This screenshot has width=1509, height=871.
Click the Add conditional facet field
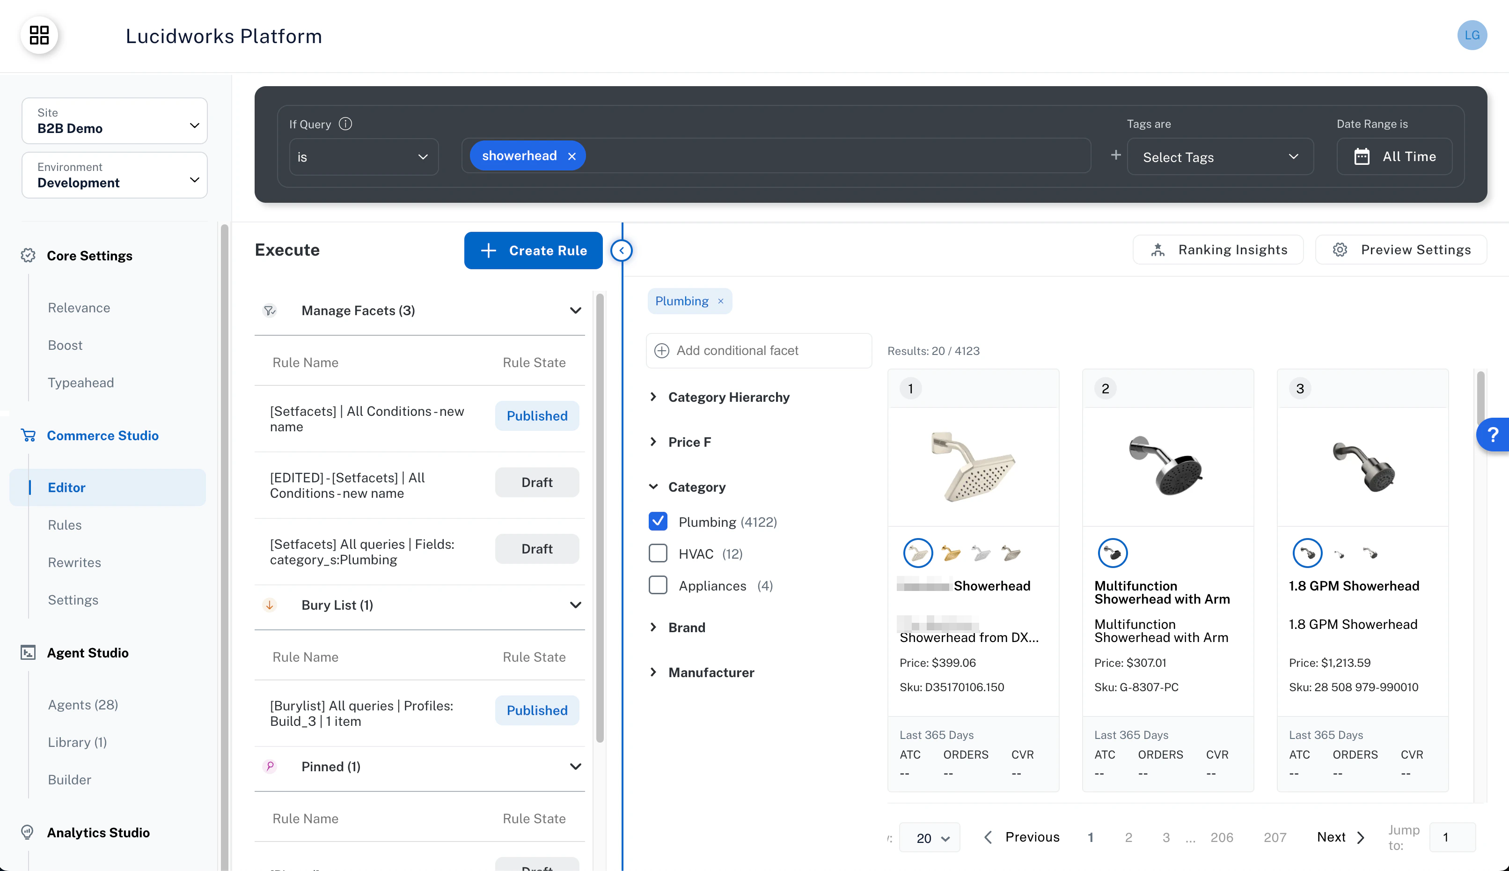tap(758, 351)
